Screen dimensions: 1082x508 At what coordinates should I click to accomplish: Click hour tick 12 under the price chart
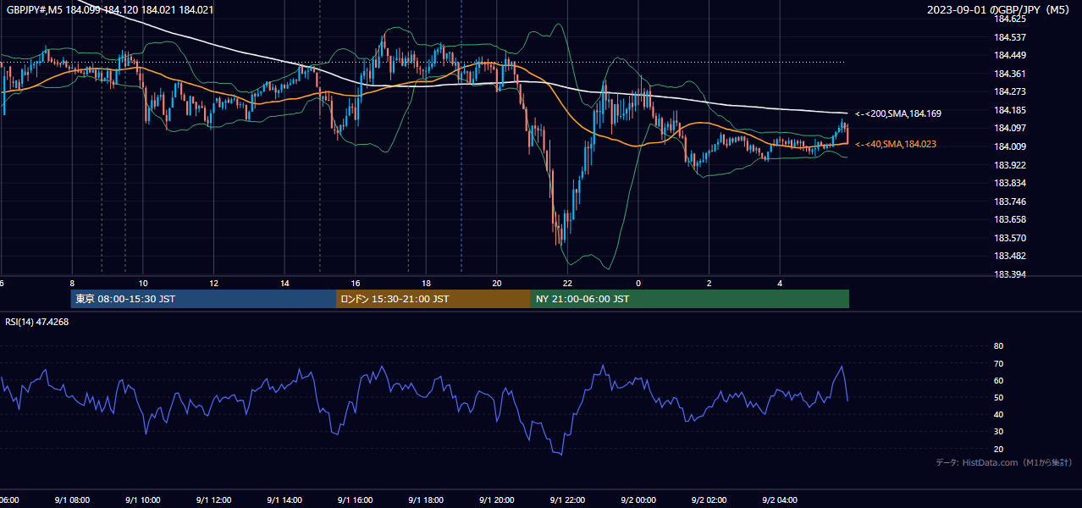[213, 283]
